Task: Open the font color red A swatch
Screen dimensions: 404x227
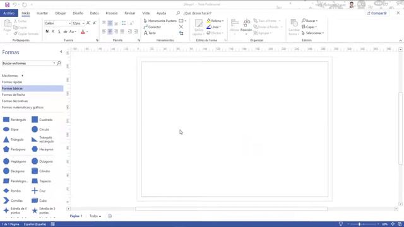Action: pos(83,32)
